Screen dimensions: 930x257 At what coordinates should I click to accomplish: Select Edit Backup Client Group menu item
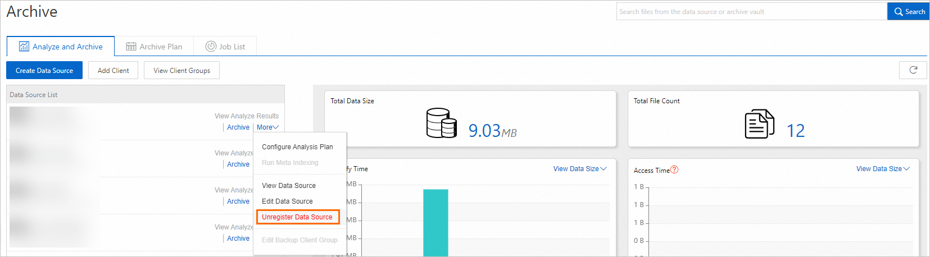(x=300, y=240)
